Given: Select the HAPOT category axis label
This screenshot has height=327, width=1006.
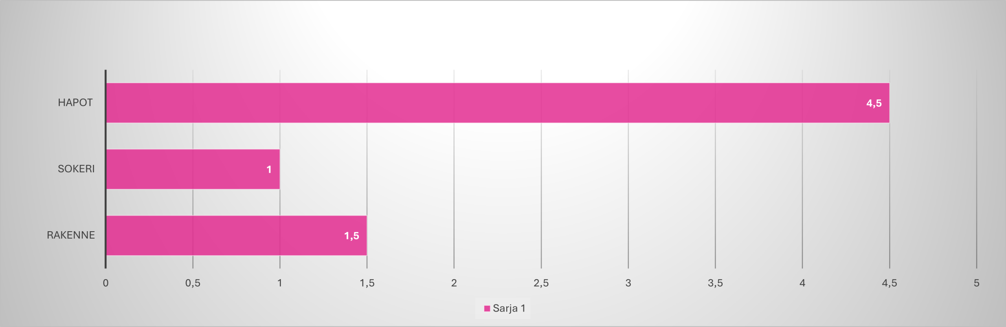Looking at the screenshot, I should point(75,103).
